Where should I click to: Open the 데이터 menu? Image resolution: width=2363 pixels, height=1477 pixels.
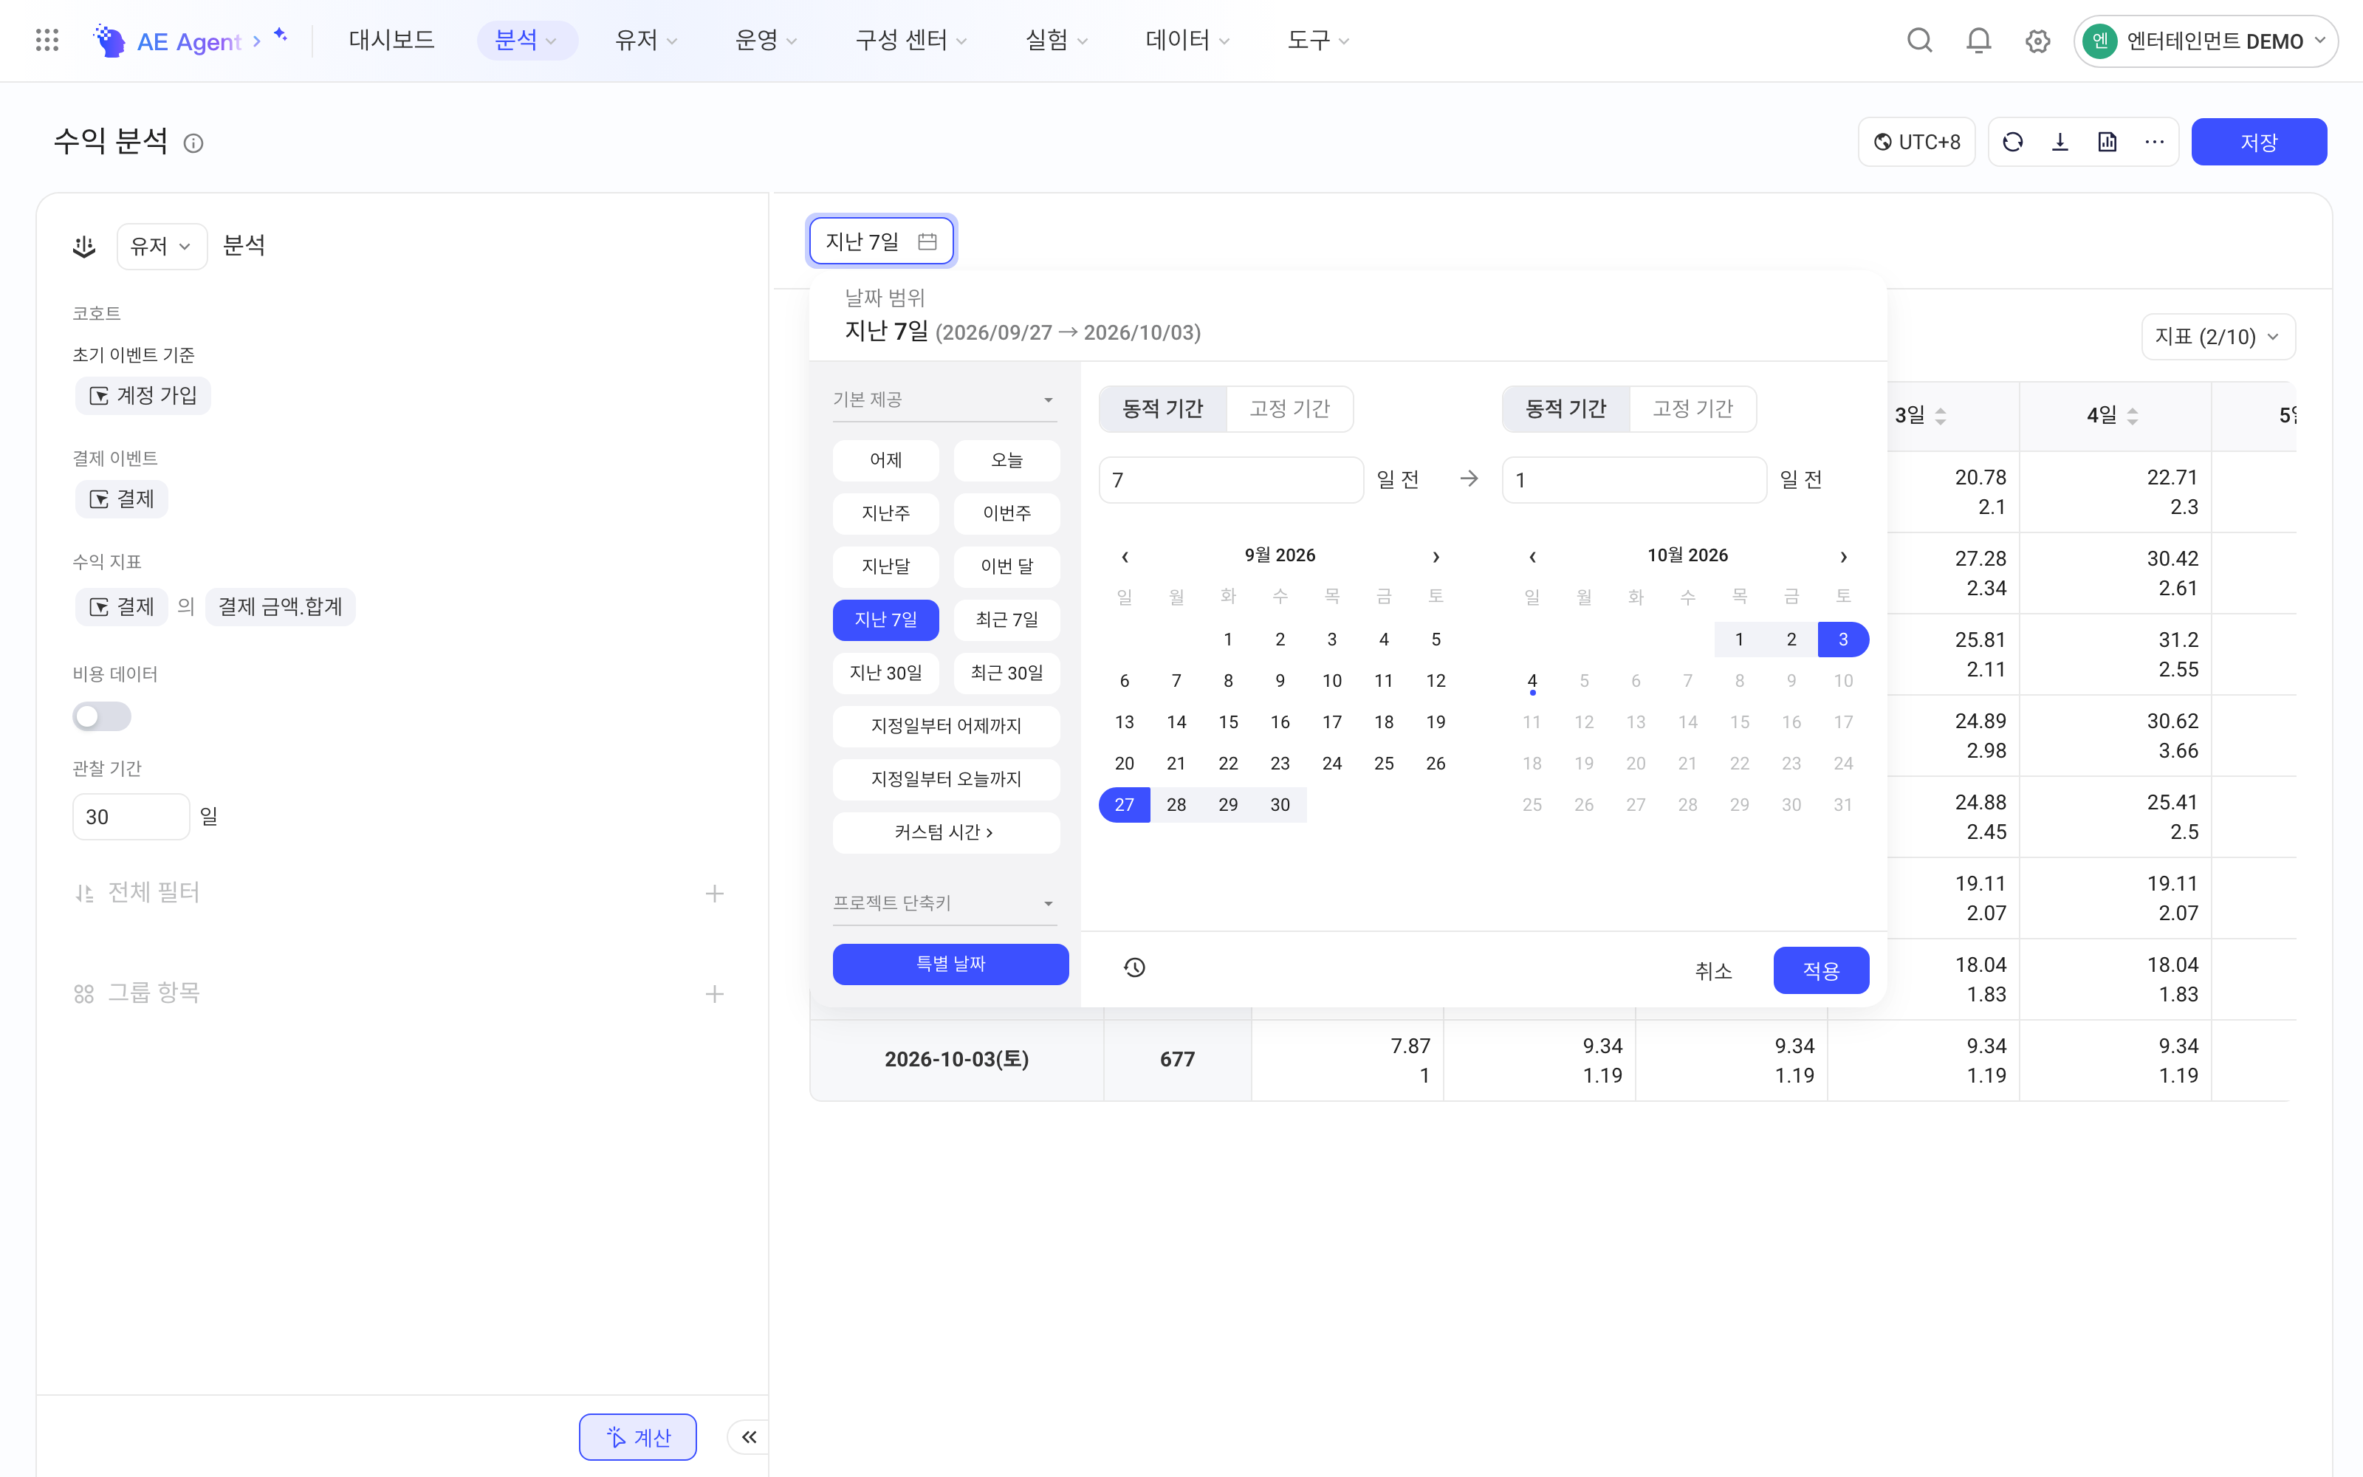[1187, 40]
